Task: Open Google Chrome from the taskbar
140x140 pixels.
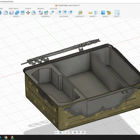Action: 6,138
